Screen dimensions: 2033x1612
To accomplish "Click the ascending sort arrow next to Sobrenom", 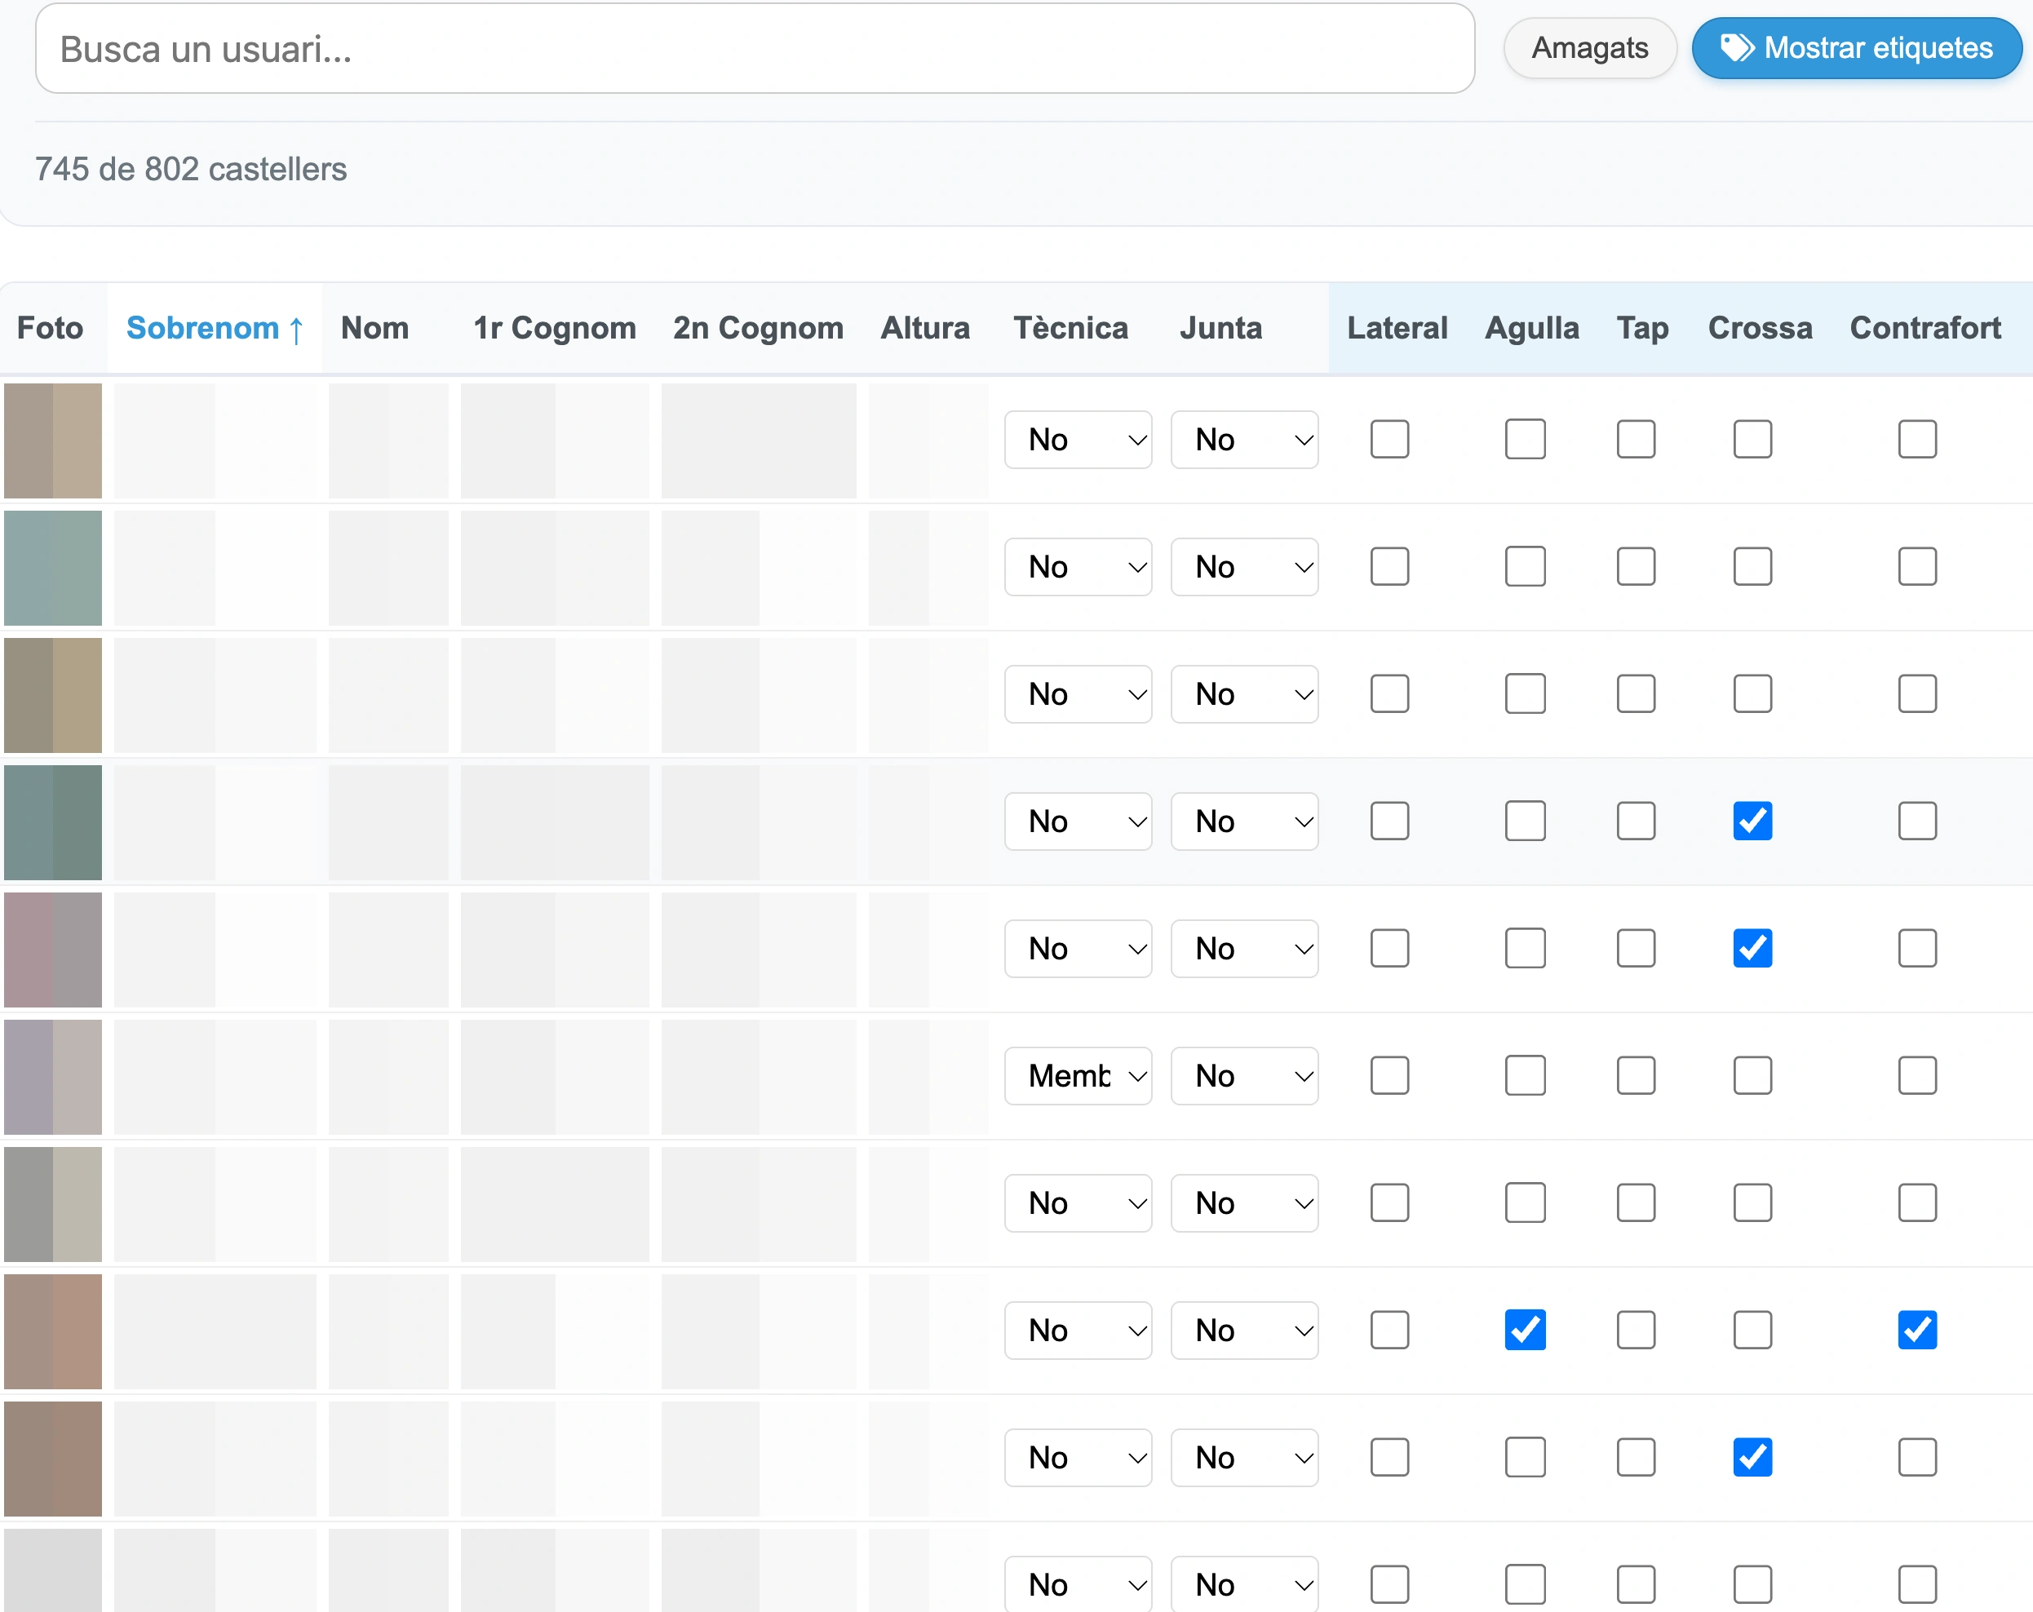I will (296, 330).
